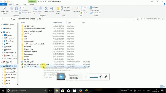This screenshot has width=166, height=93.
Task: Select the free-screen-recorder application file
Action: click(30, 67)
